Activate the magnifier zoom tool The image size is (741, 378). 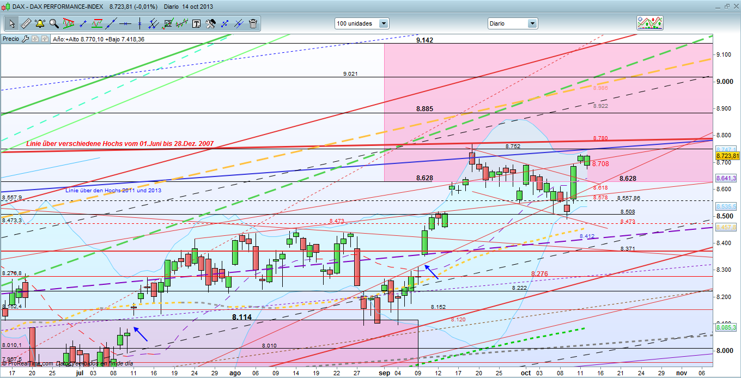54,23
